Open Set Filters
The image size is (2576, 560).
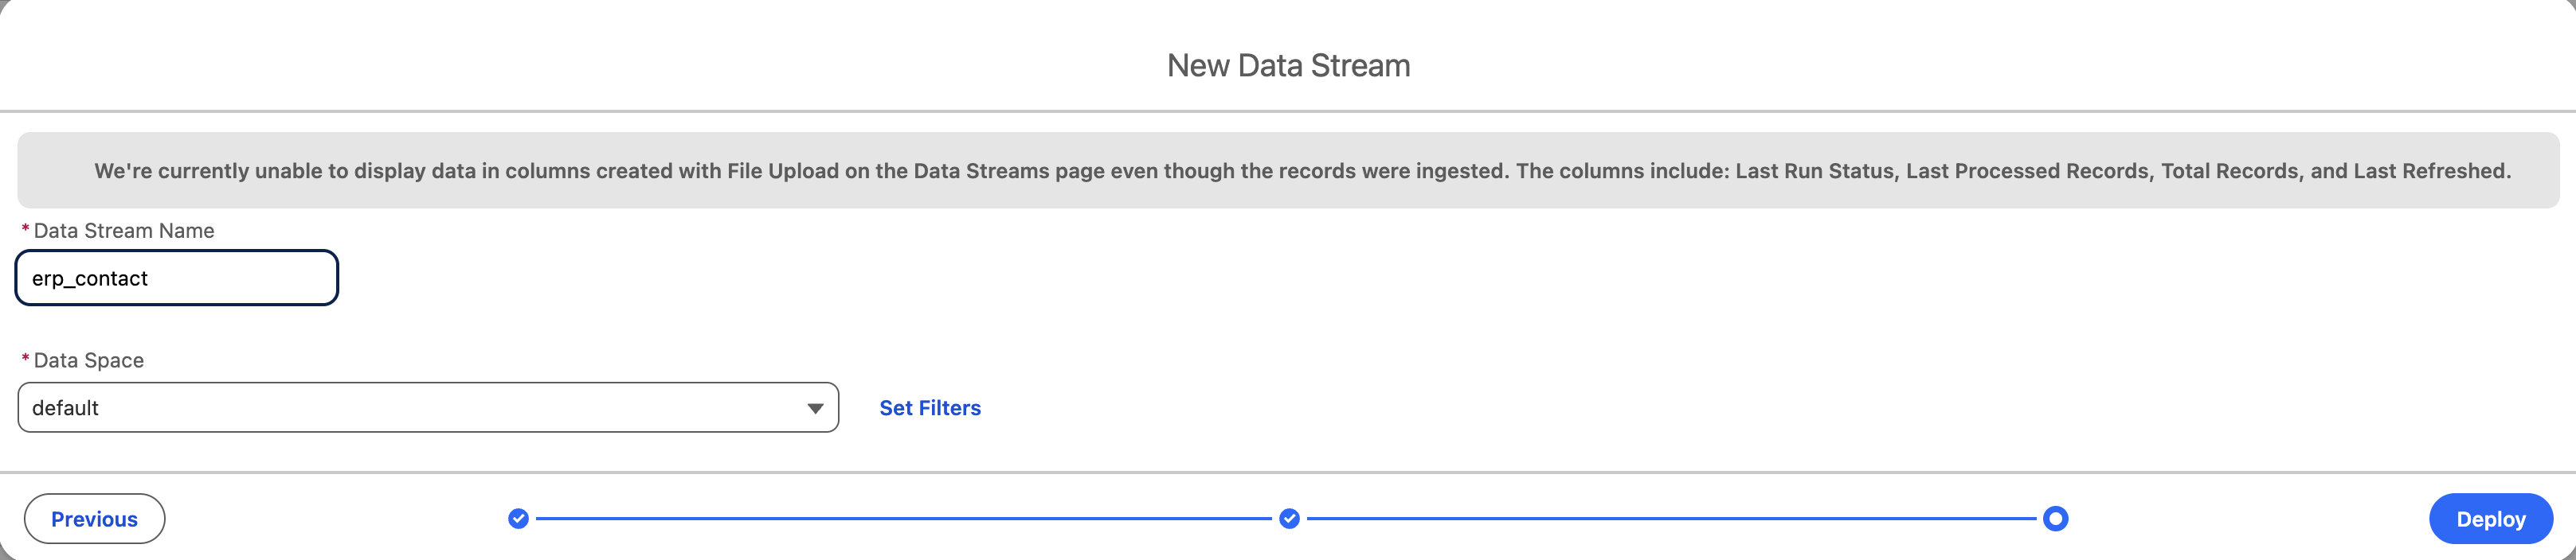[x=929, y=407]
